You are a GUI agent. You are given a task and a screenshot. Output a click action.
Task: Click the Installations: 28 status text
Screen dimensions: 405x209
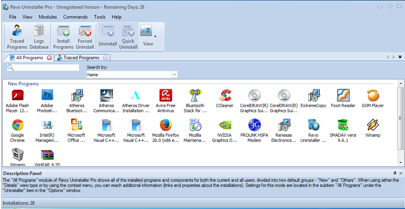point(19,203)
